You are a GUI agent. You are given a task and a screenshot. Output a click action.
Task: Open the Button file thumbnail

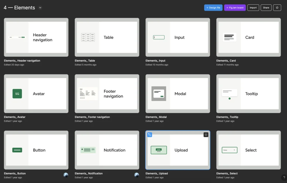tap(36, 150)
